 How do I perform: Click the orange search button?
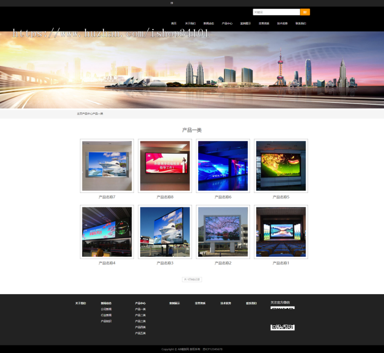coord(305,12)
